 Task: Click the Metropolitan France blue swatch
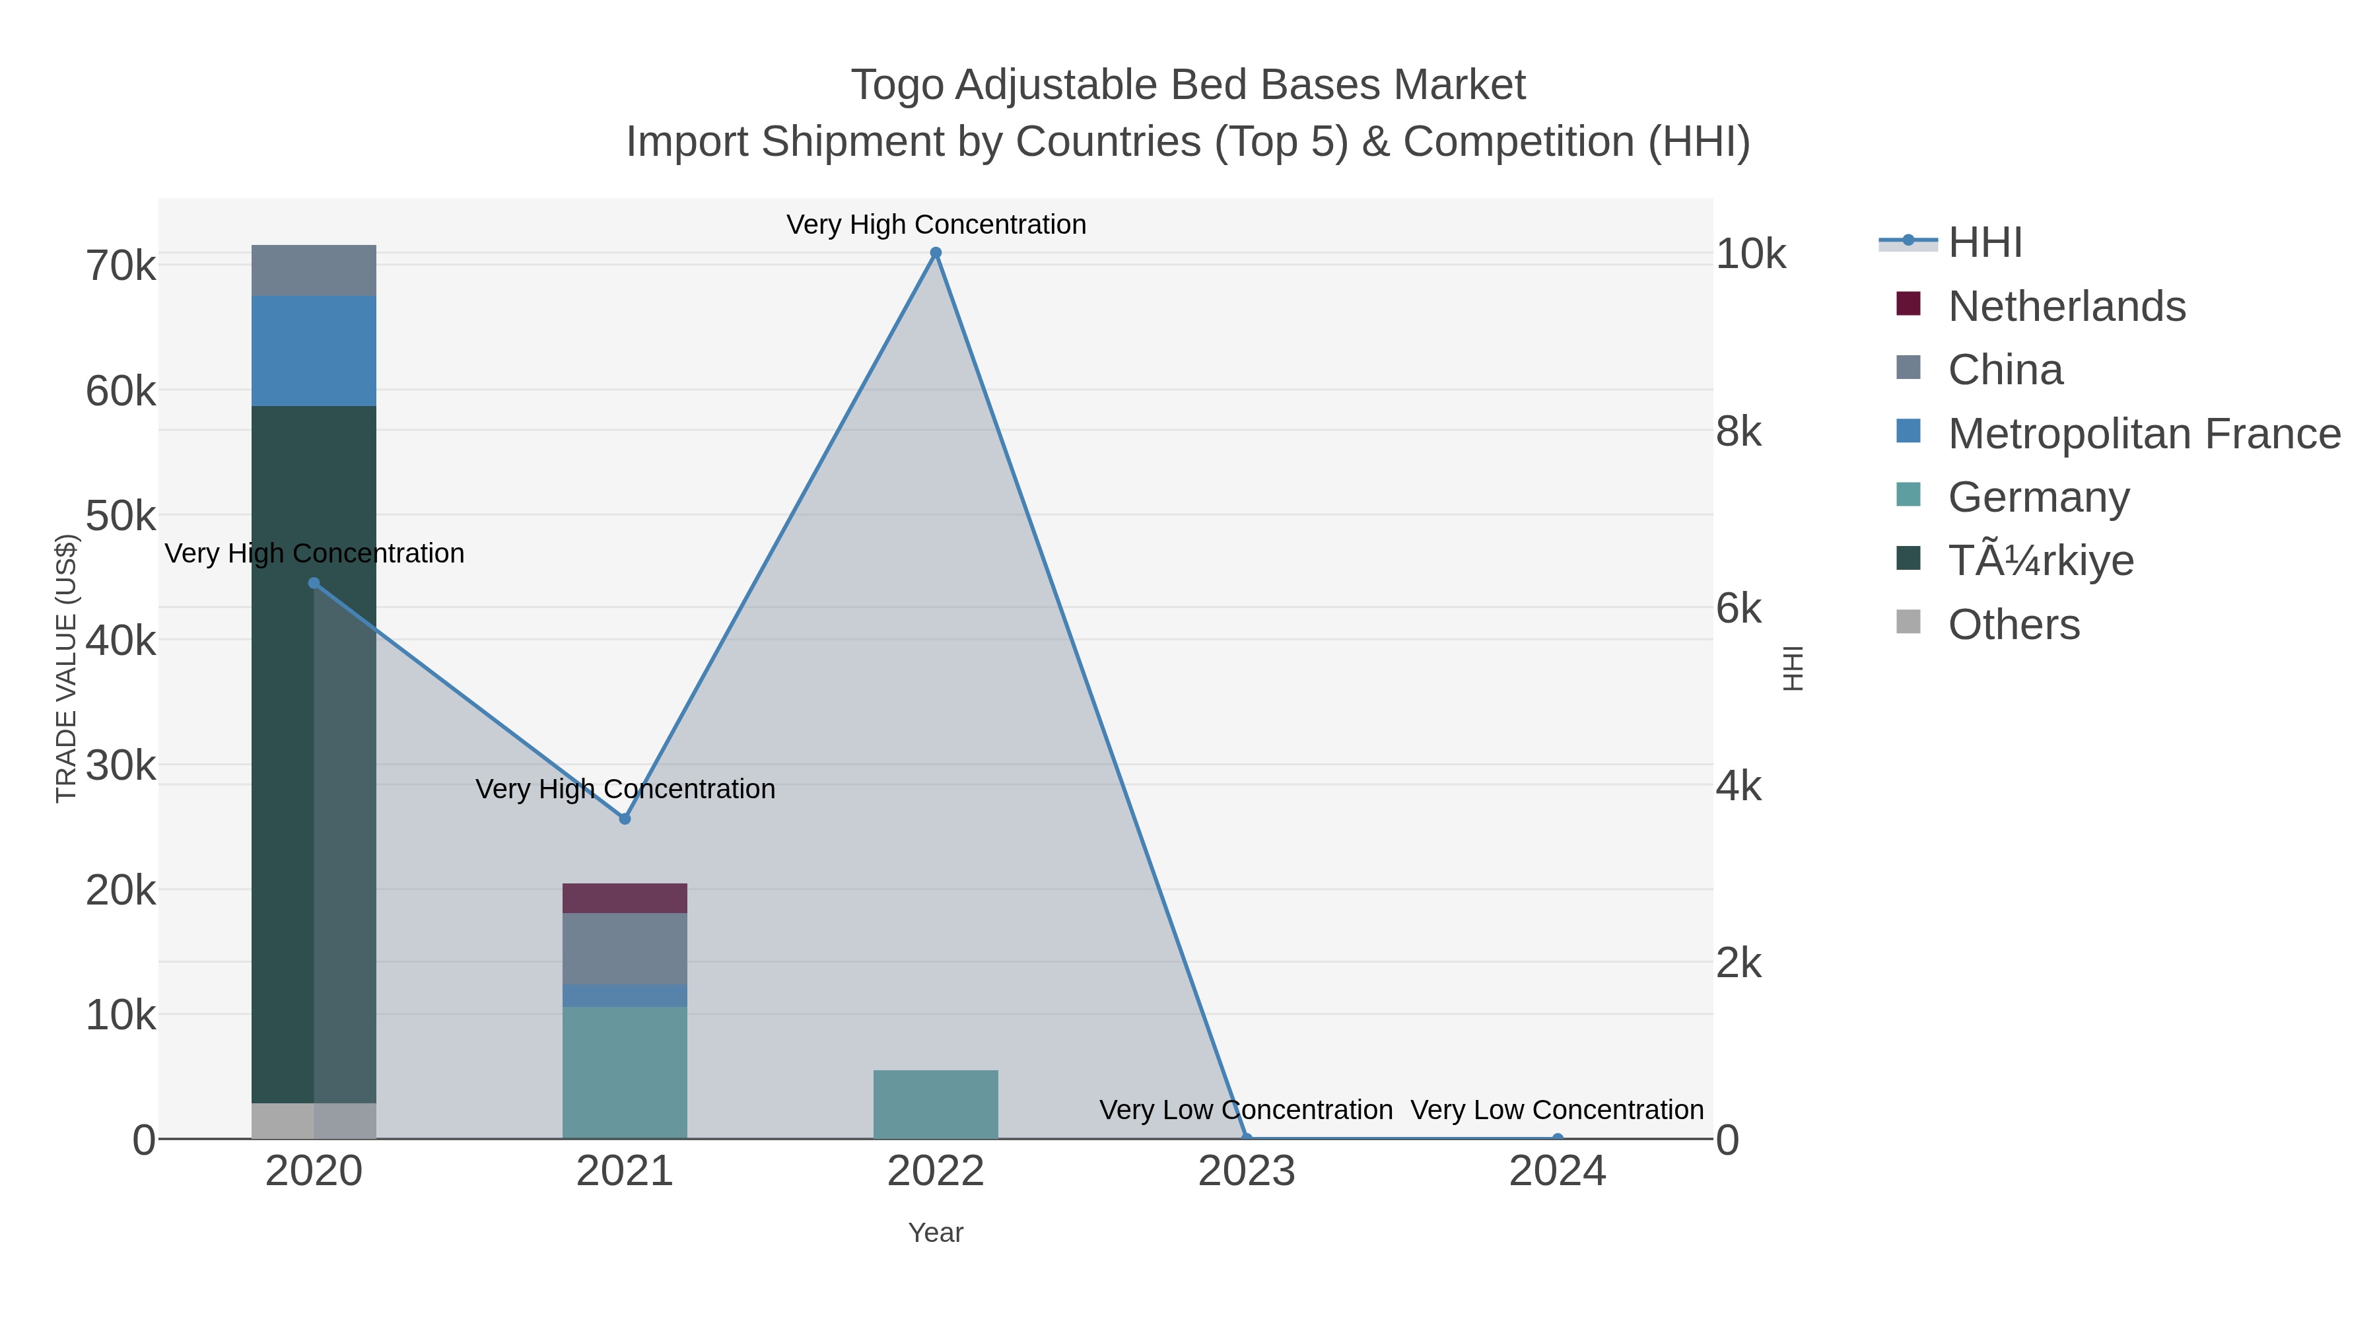coord(1908,431)
